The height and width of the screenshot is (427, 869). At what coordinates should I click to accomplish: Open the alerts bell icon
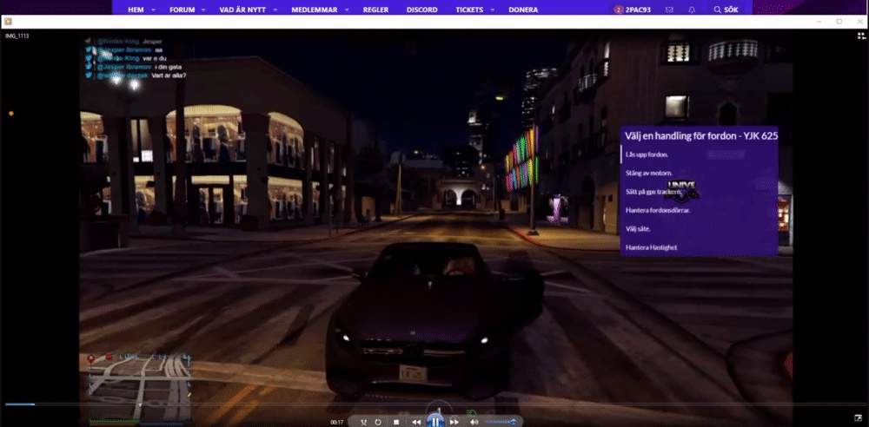click(x=692, y=10)
